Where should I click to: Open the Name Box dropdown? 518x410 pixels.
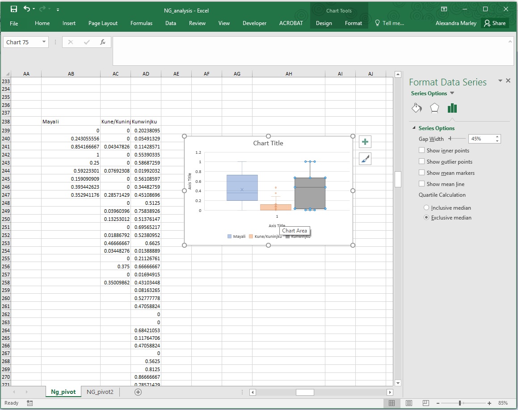pyautogui.click(x=44, y=42)
